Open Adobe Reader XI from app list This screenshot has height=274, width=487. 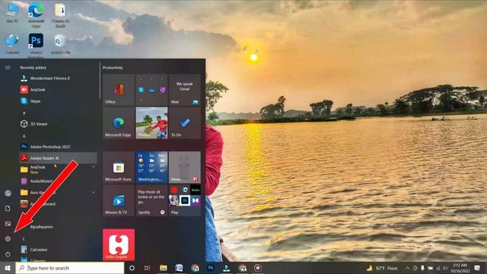click(58, 158)
